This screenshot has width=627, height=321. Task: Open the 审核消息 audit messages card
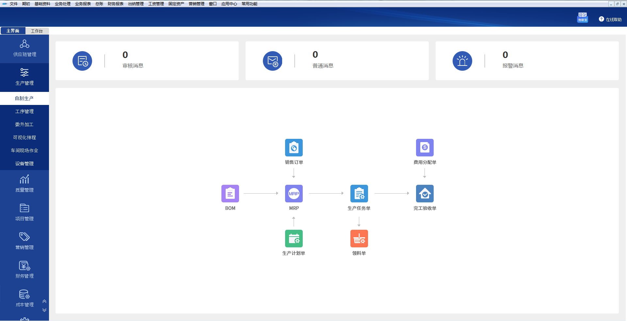147,61
